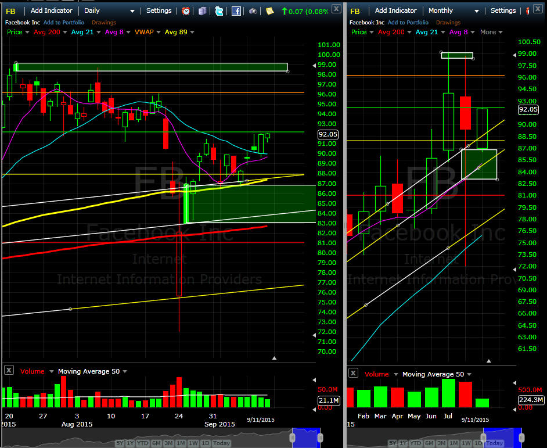
Task: Click Add Indicator in the Monthly chart
Action: click(395, 11)
